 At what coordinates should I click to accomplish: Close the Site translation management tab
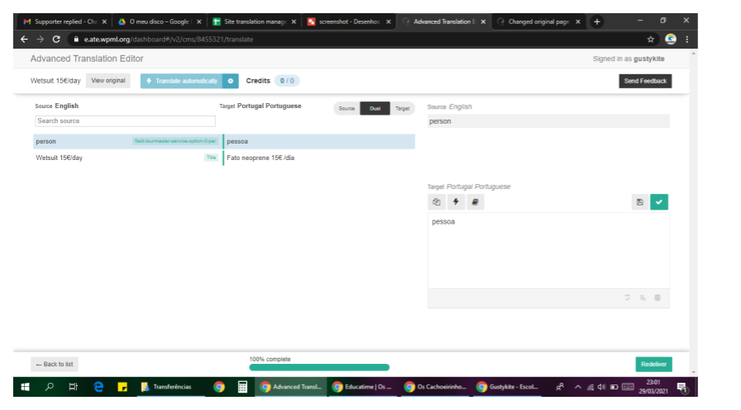point(293,21)
